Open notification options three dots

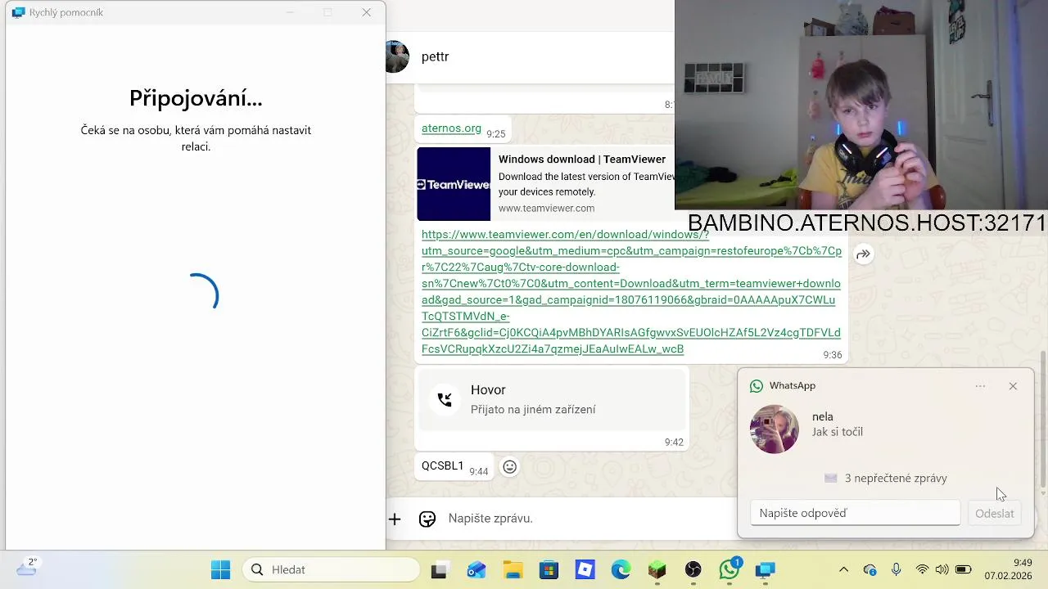[980, 386]
